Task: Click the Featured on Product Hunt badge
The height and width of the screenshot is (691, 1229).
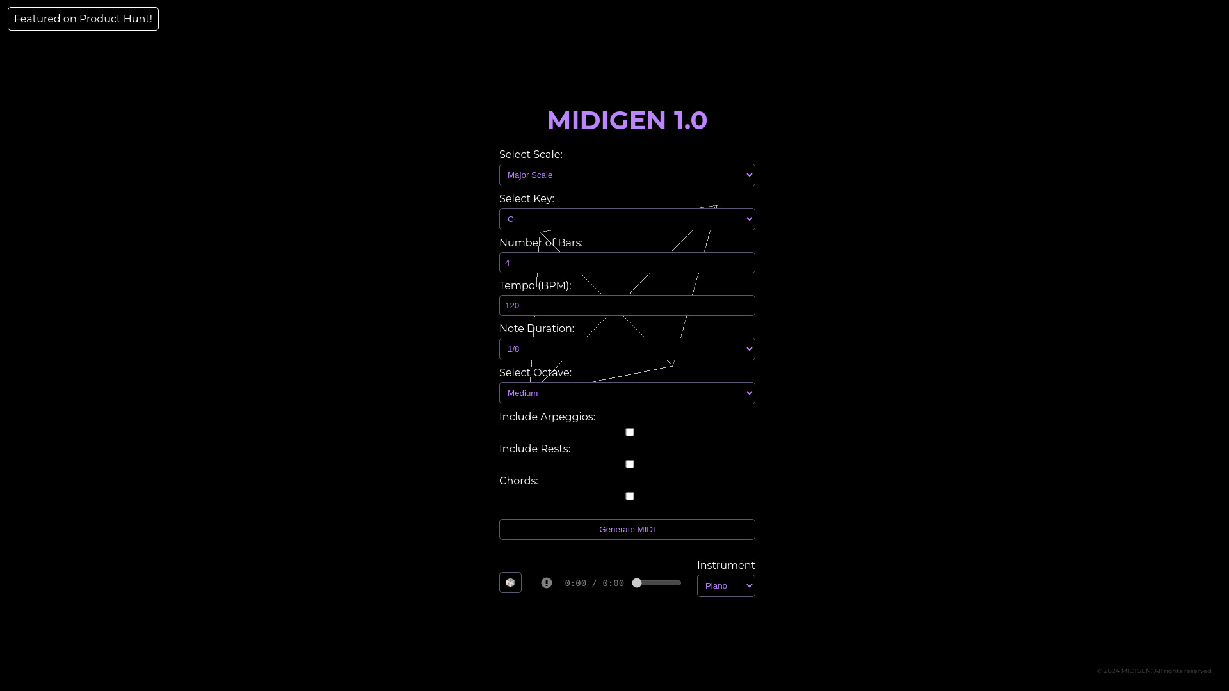Action: pyautogui.click(x=83, y=19)
